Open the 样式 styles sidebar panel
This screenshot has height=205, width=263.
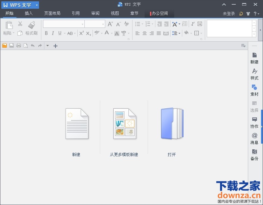click(254, 74)
